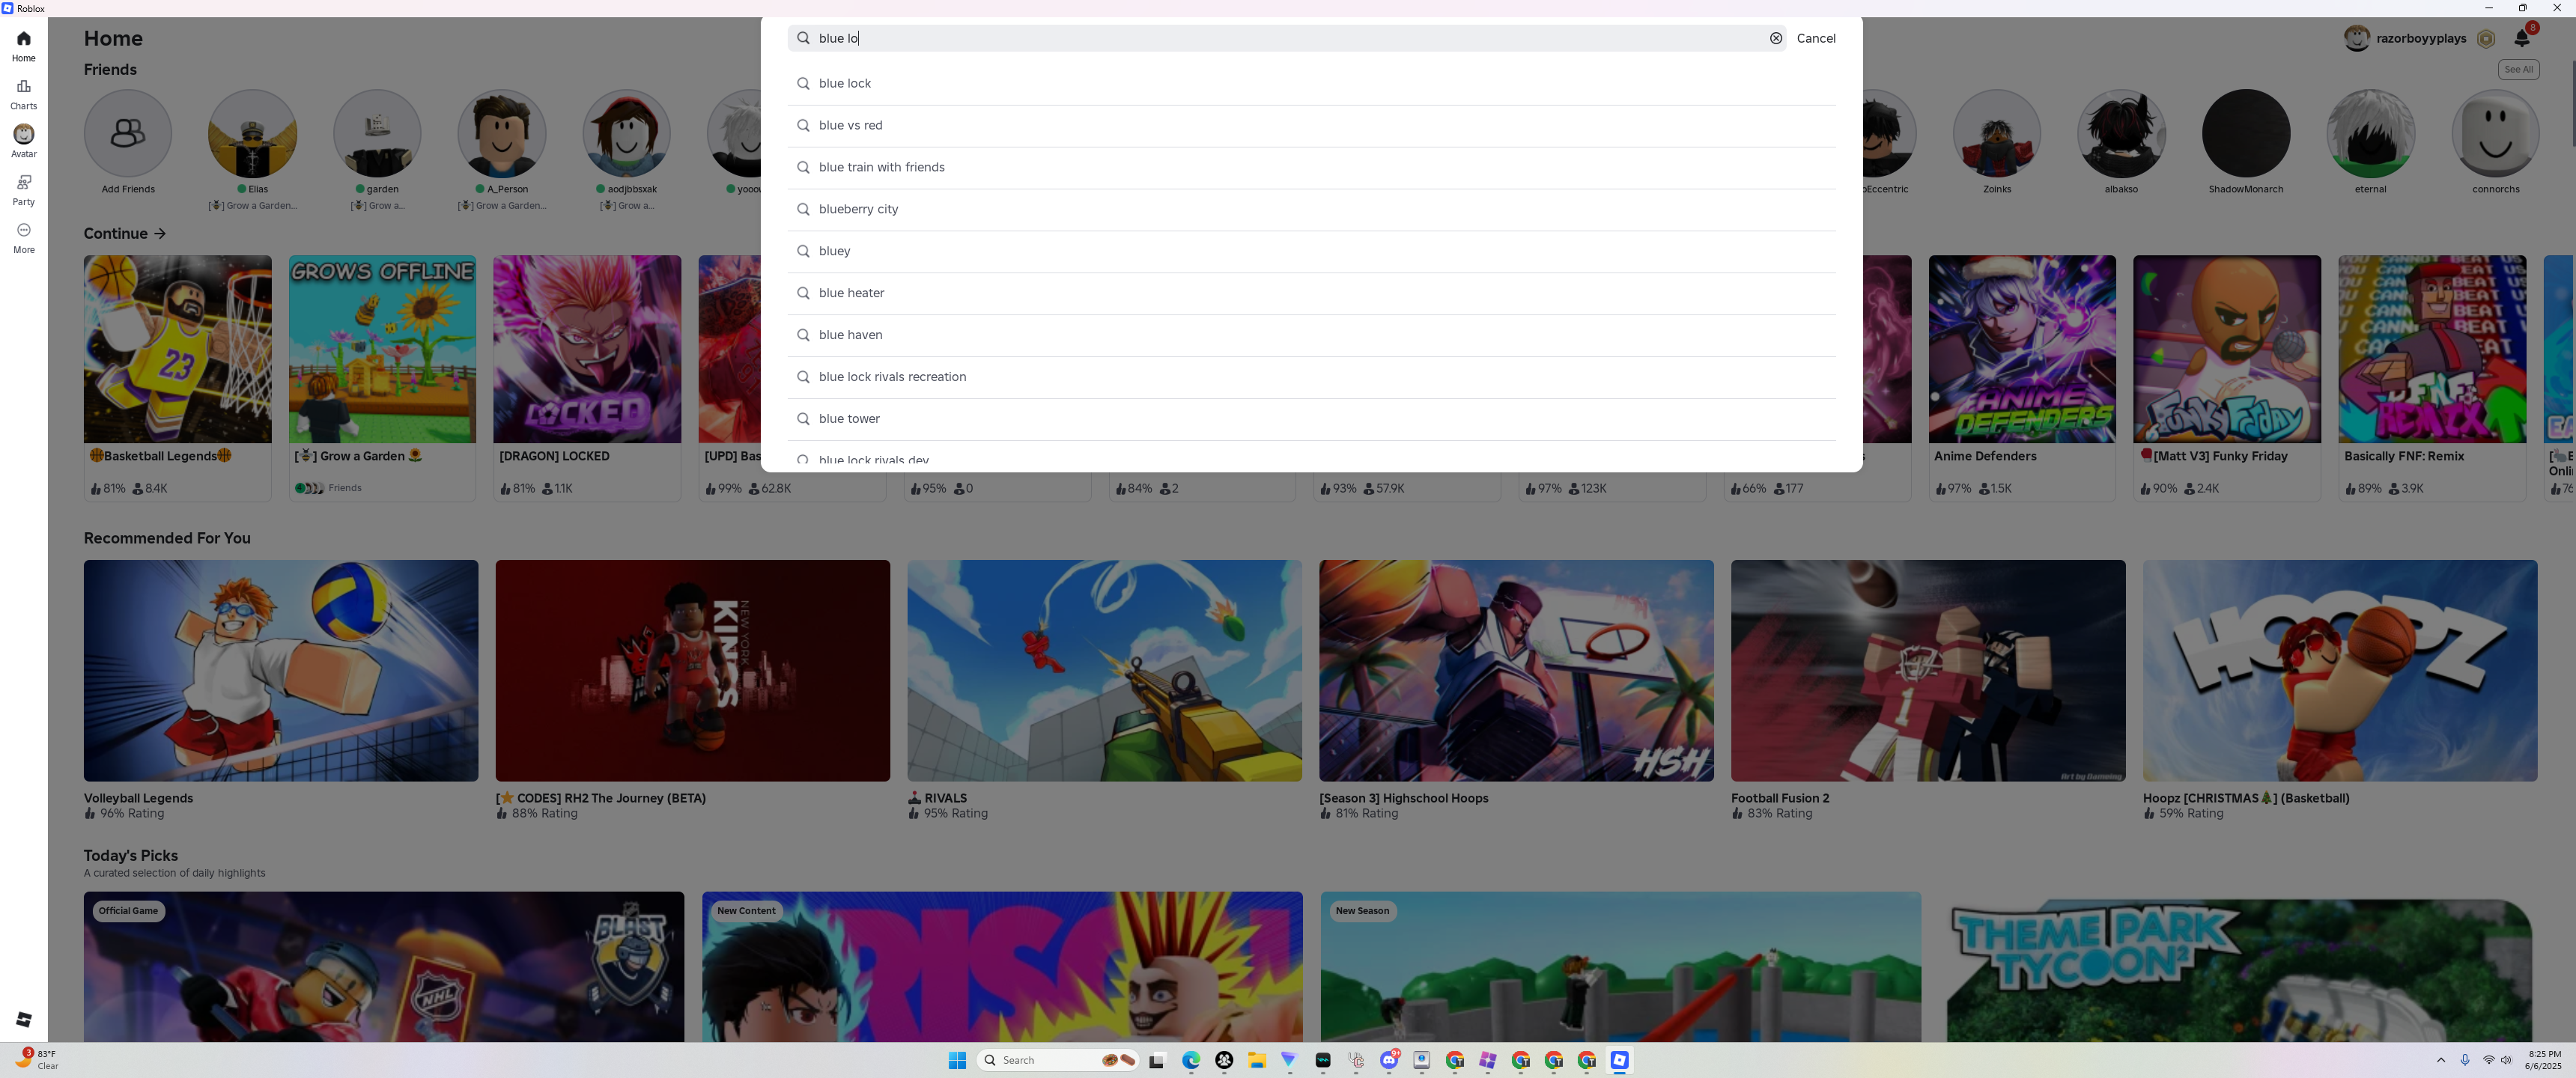
Task: Open Discord from the taskbar
Action: coord(1389,1060)
